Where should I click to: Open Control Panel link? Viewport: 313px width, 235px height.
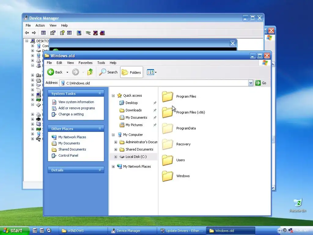pyautogui.click(x=68, y=155)
